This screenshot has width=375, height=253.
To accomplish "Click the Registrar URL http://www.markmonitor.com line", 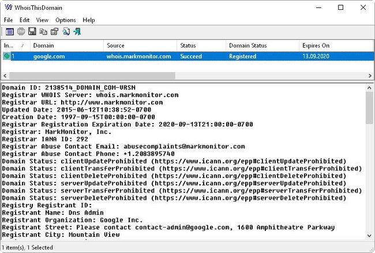I will click(x=82, y=102).
